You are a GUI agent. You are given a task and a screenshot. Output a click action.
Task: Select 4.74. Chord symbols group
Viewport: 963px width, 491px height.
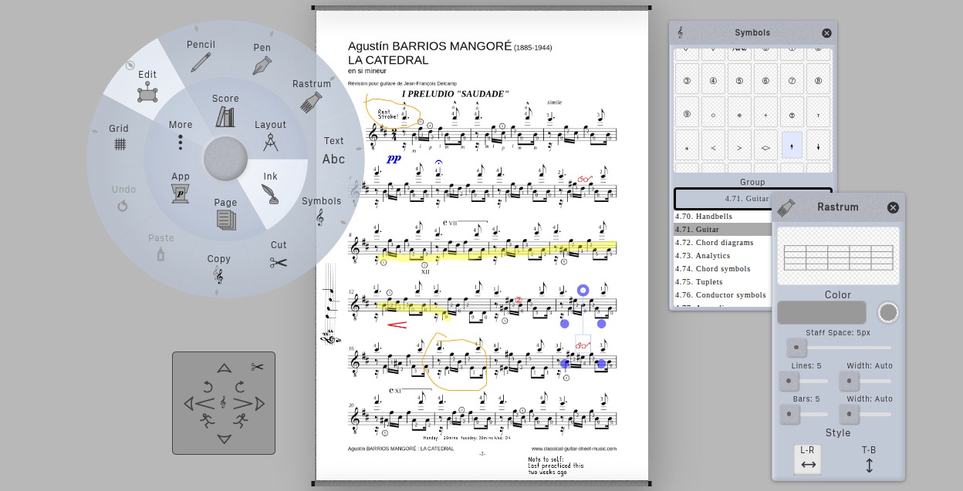click(722, 269)
